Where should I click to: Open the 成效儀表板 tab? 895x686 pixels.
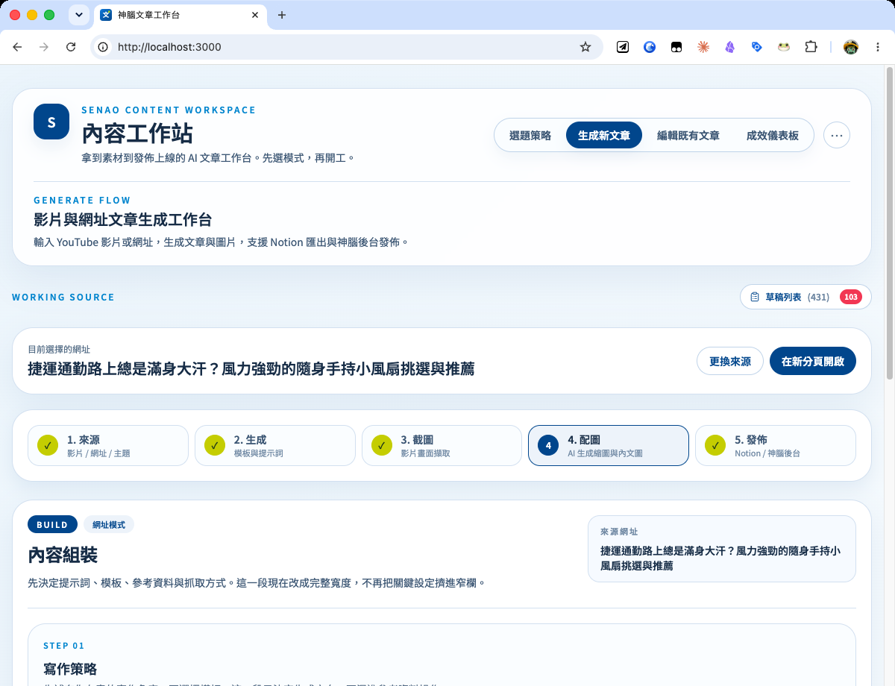click(x=773, y=135)
